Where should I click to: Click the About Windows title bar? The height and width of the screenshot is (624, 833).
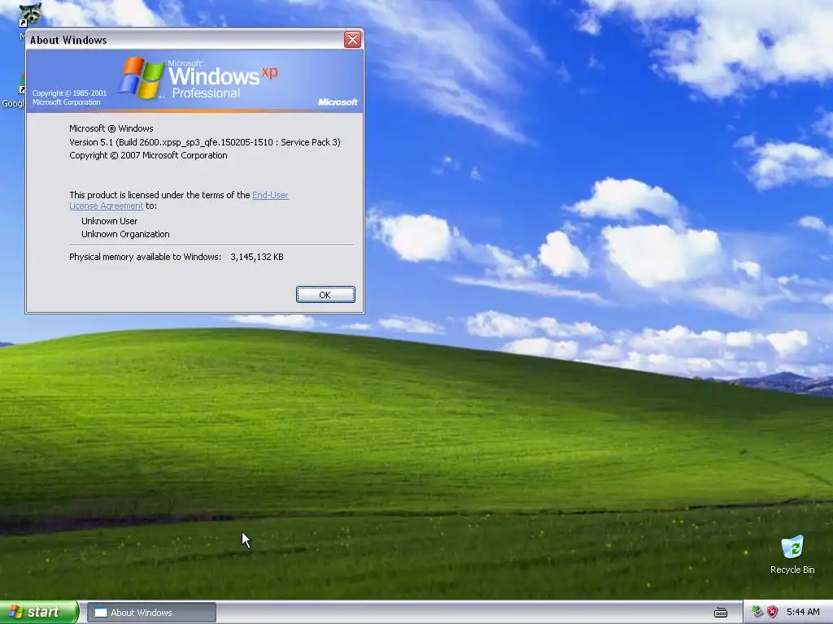click(x=186, y=40)
